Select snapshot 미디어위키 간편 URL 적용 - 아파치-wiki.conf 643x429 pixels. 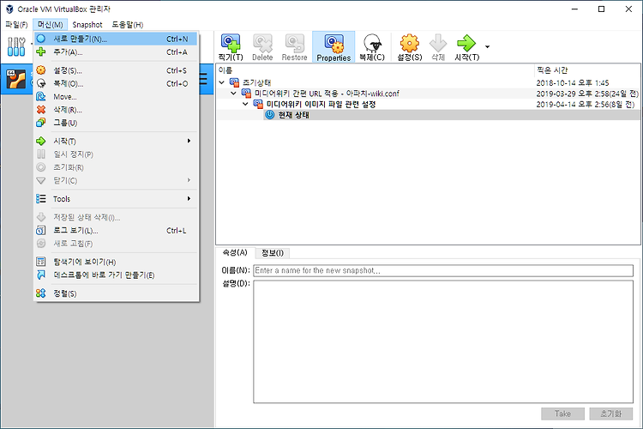click(428, 94)
